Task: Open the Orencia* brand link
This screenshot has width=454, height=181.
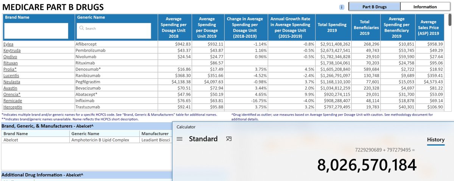Action: pos(12,94)
